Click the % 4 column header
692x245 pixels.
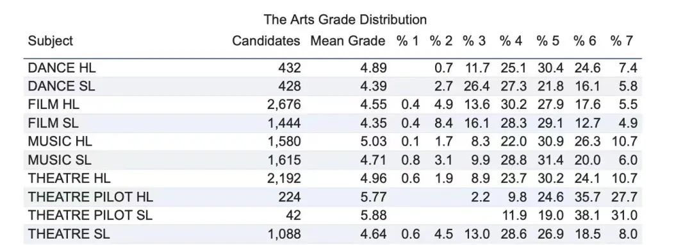(511, 41)
